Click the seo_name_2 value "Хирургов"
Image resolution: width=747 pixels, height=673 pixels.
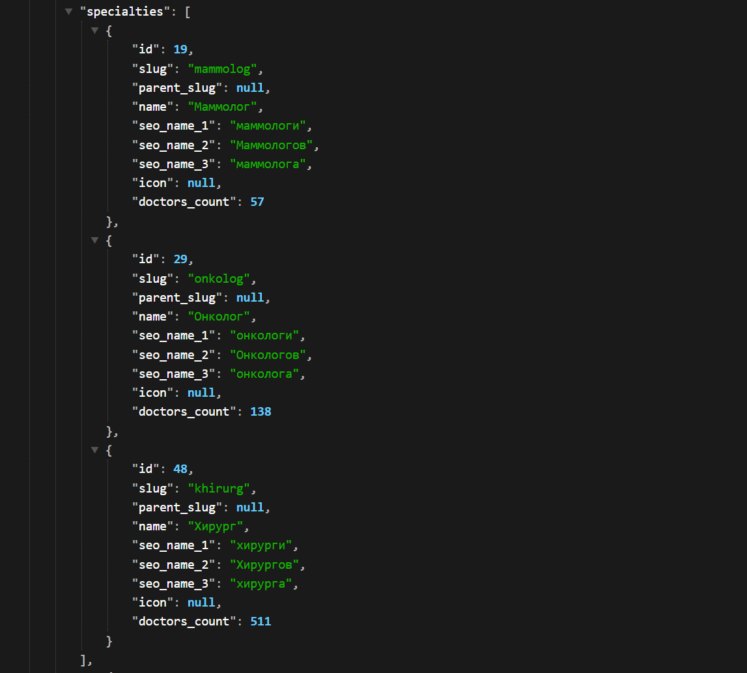tap(264, 565)
